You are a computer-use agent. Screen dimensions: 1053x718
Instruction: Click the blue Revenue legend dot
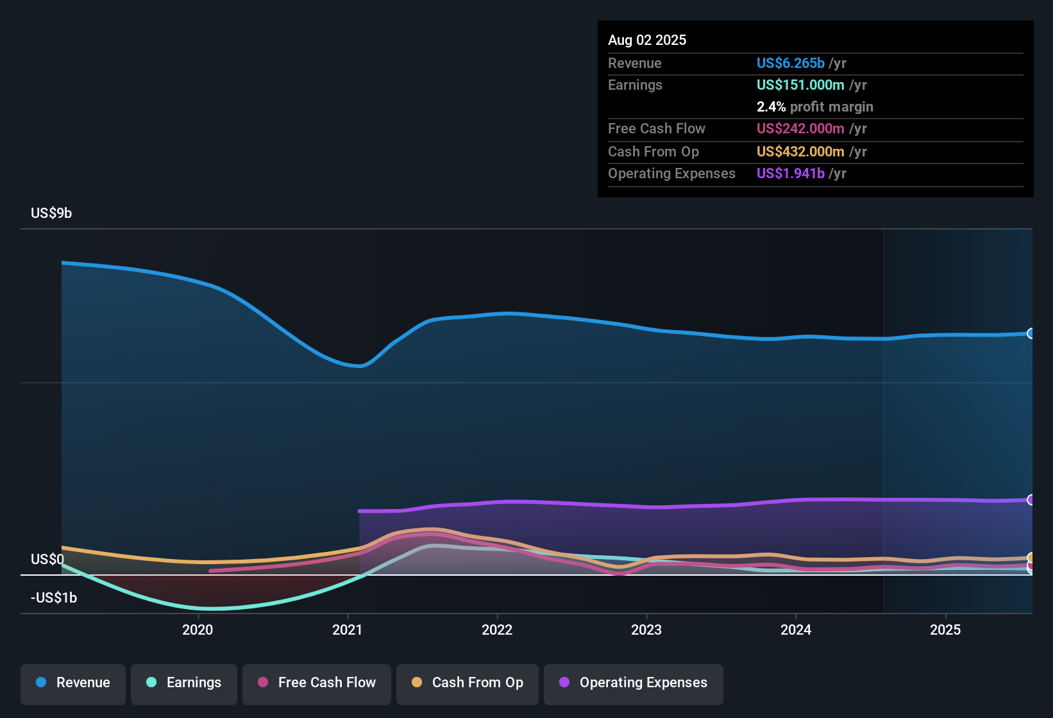tap(40, 683)
